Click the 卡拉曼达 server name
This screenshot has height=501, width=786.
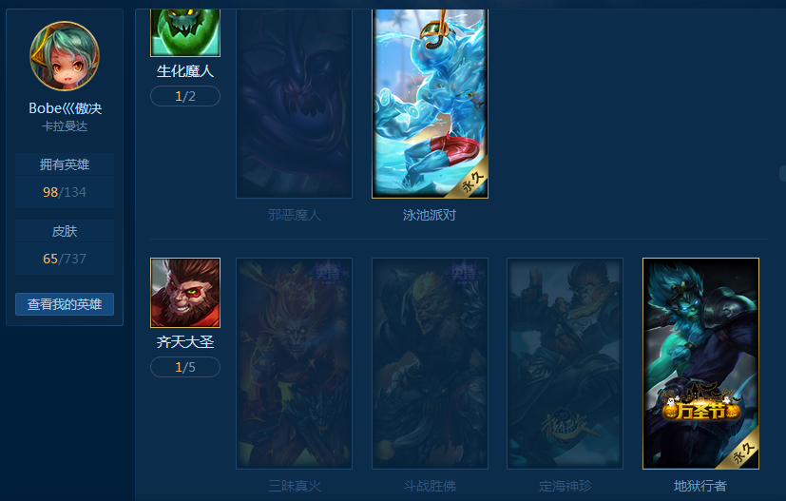point(65,126)
